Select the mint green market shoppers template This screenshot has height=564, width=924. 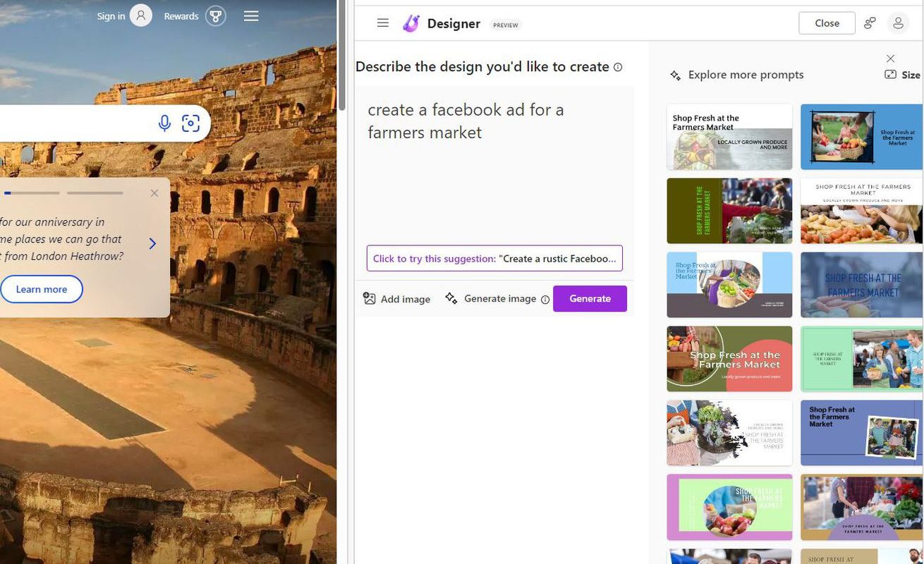coord(862,359)
